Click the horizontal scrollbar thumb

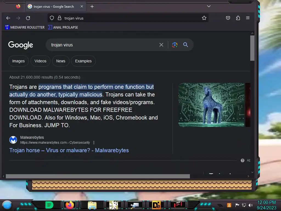click(x=98, y=176)
